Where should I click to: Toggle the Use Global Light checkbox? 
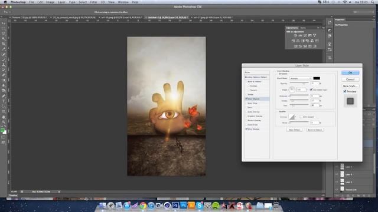coord(311,90)
